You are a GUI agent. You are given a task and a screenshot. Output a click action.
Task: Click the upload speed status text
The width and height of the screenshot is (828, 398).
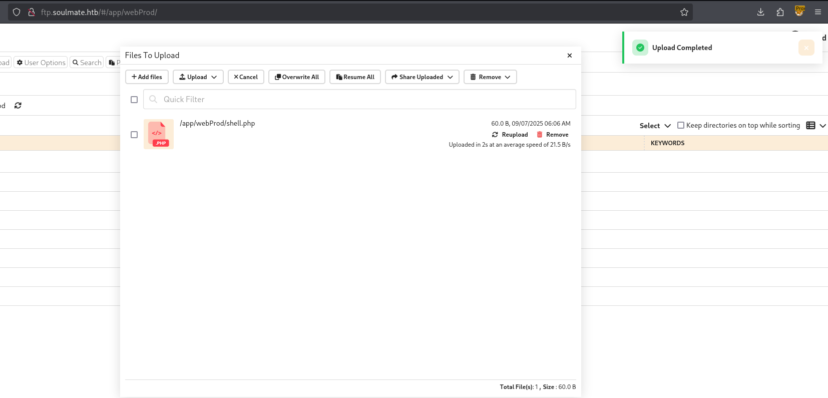510,145
